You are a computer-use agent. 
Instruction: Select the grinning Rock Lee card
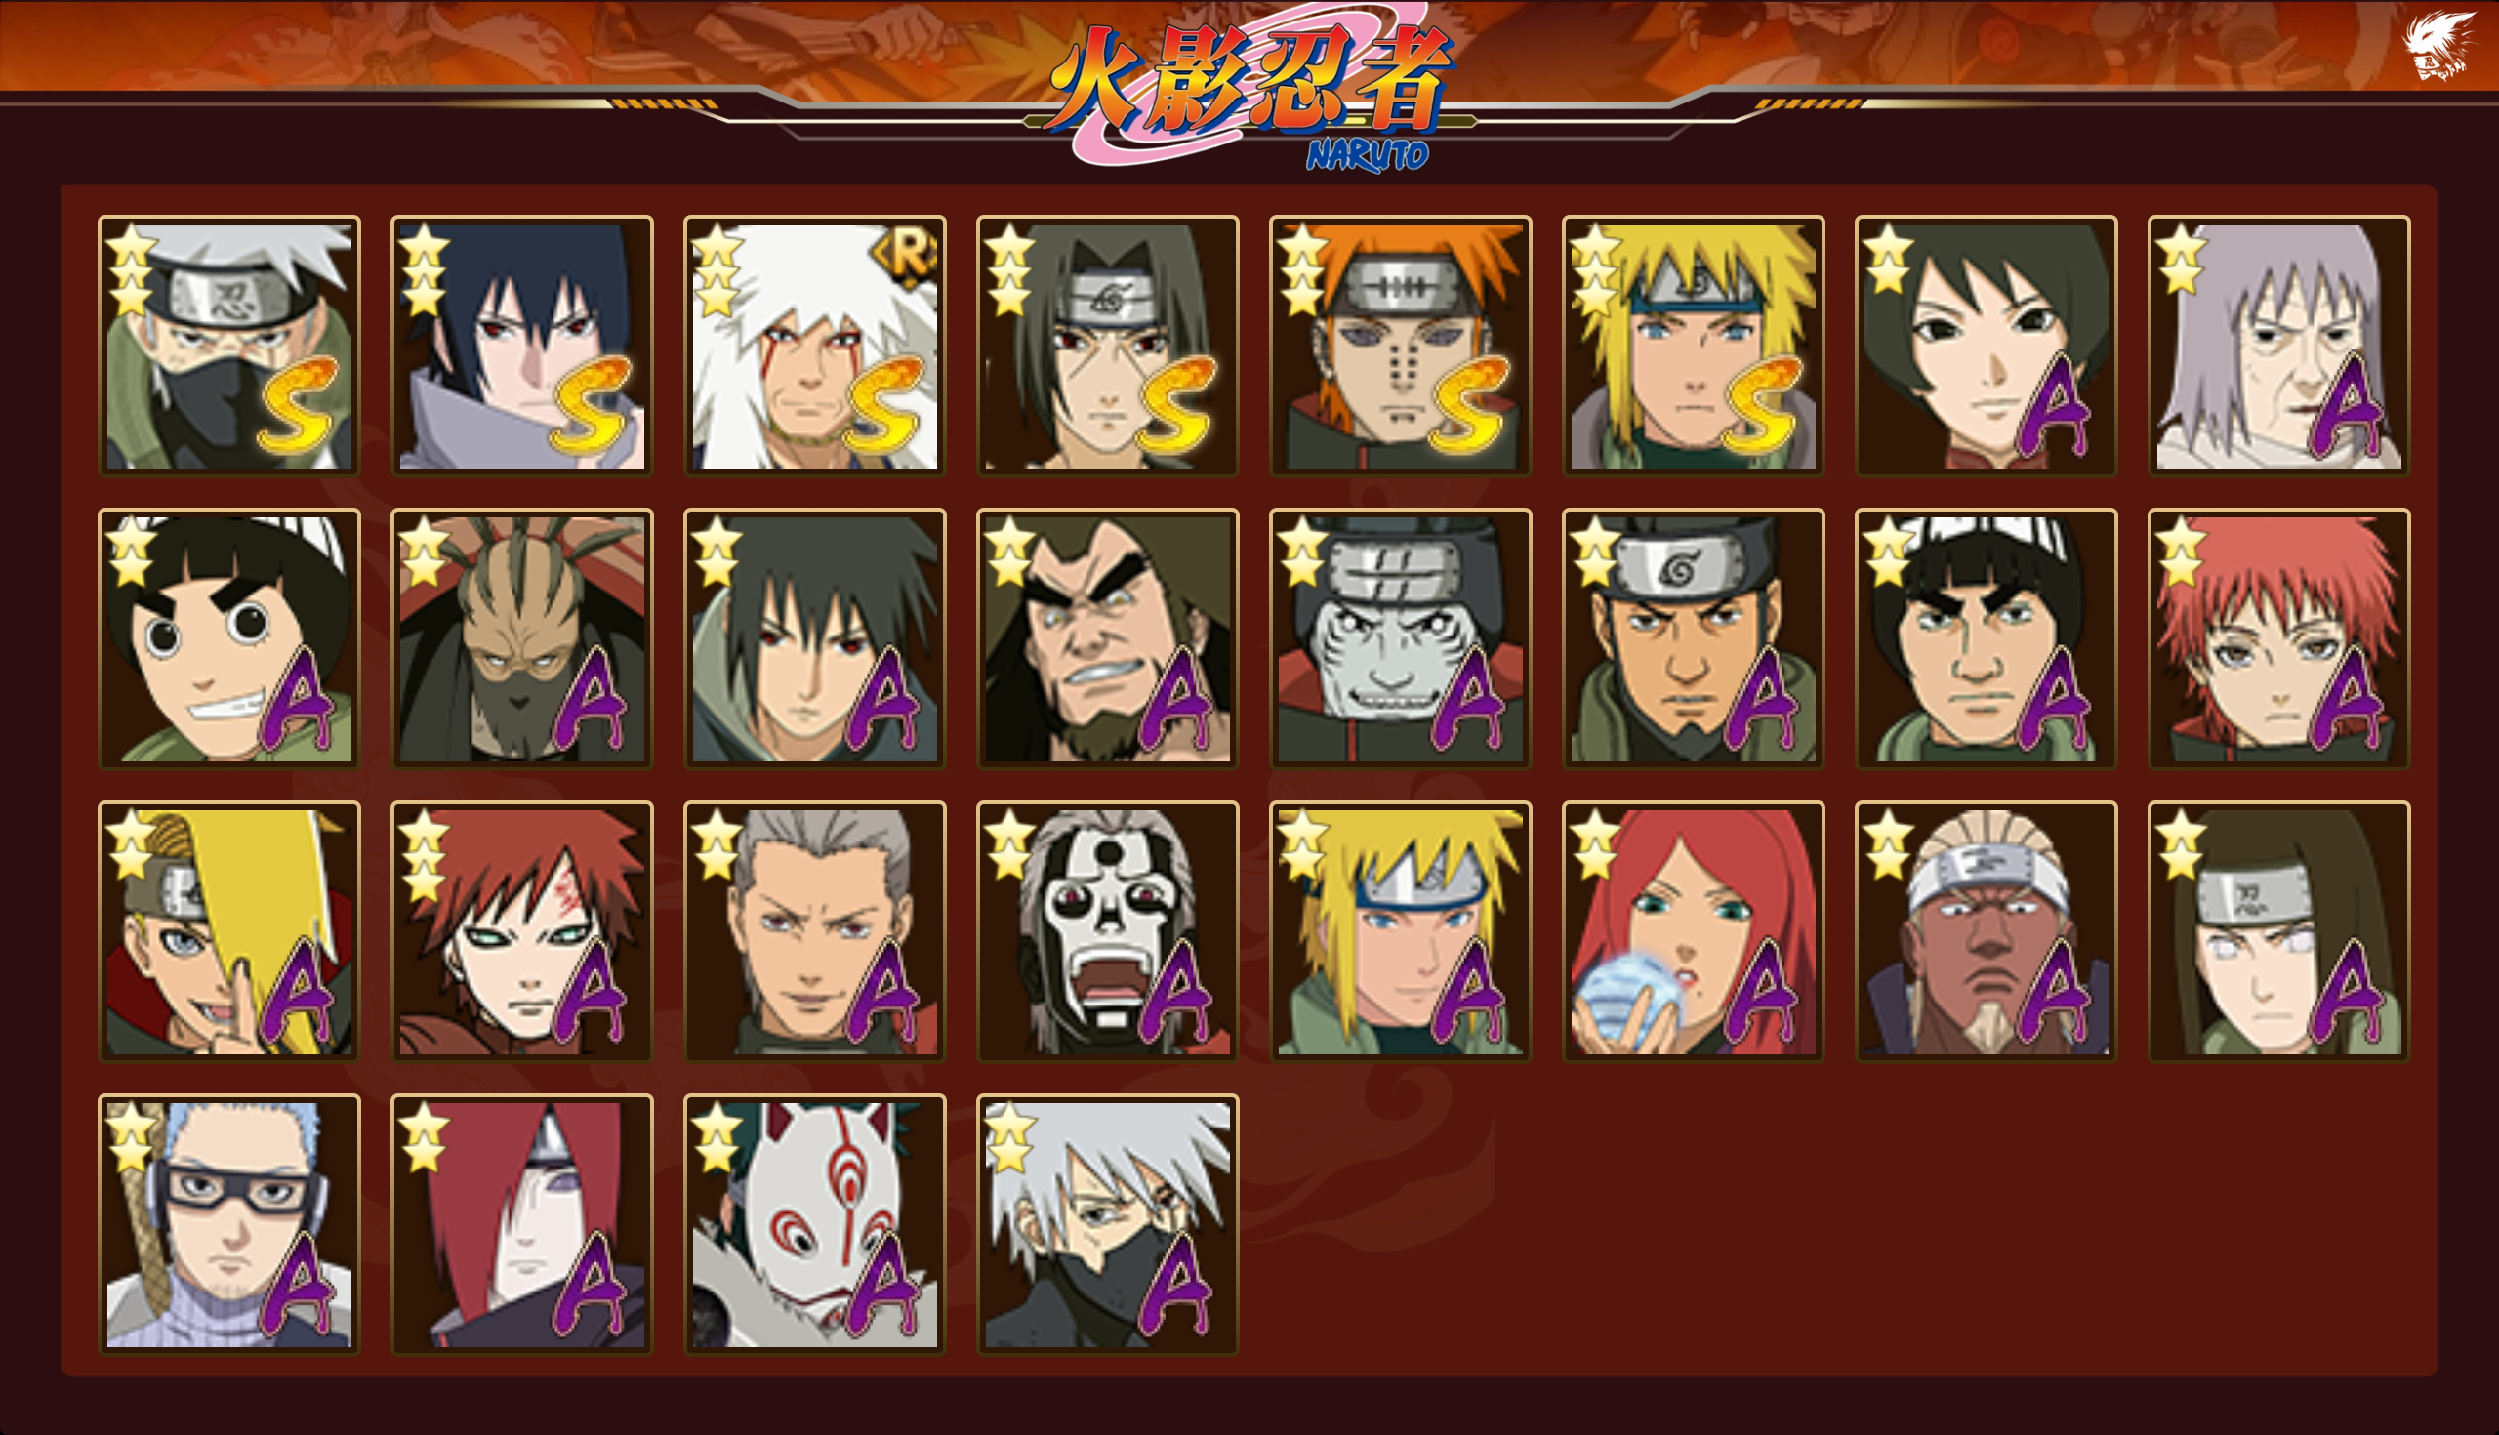(228, 638)
